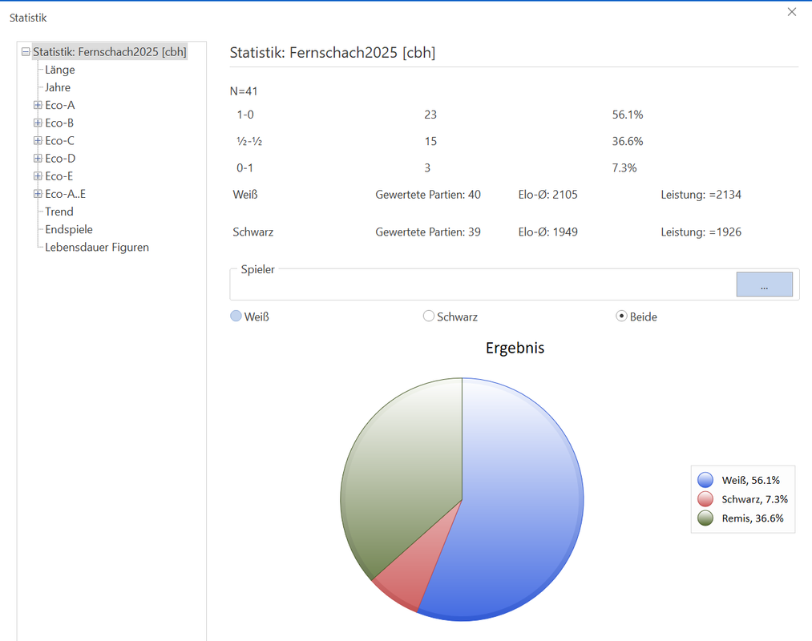
Task: Click the blue Weiß legend marker
Action: coord(705,480)
